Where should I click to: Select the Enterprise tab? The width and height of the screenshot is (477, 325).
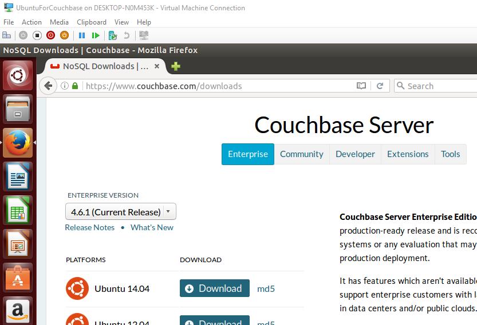pos(248,154)
